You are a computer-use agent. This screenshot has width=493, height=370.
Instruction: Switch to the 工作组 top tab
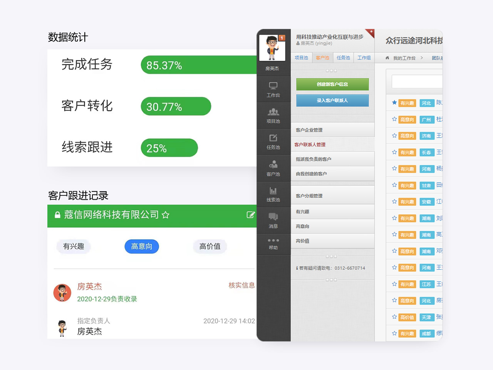(x=364, y=58)
